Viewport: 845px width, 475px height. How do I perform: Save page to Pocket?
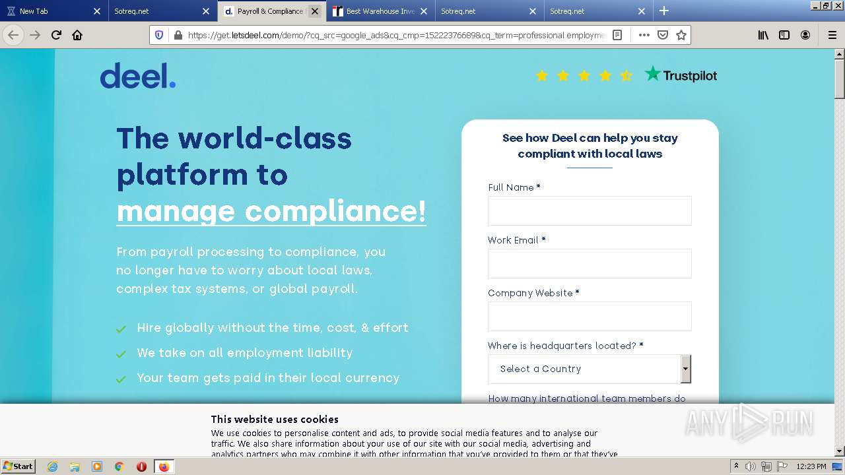(x=663, y=35)
